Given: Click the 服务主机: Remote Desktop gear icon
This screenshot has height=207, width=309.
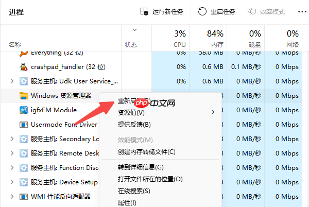Looking at the screenshot, I should 23,153.
